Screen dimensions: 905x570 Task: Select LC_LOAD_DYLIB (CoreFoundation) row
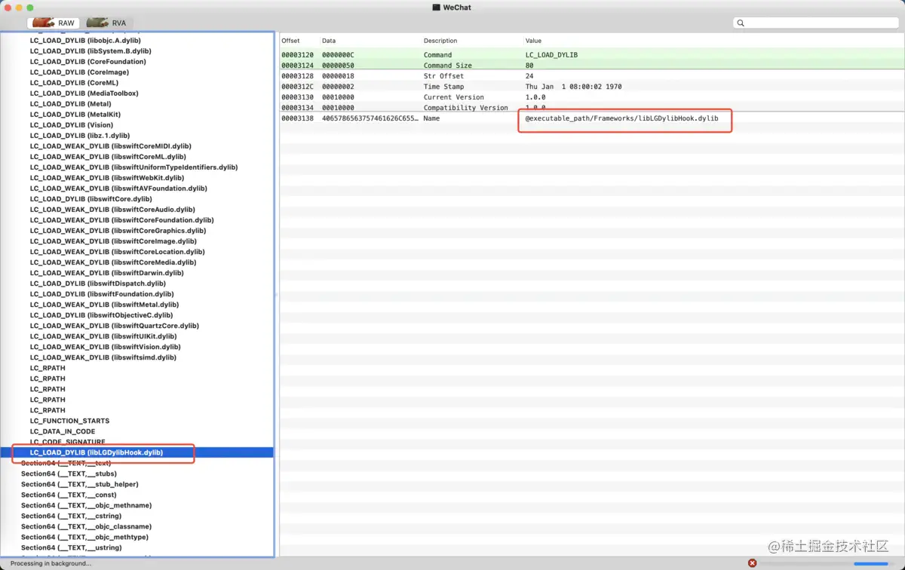[88, 62]
